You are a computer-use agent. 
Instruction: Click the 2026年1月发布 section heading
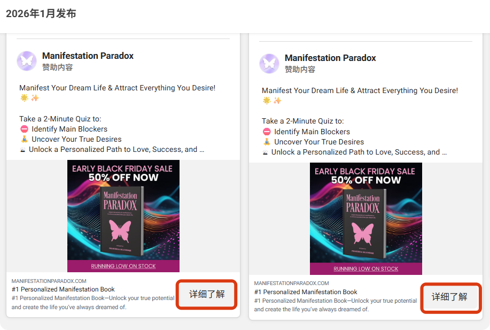coord(41,14)
